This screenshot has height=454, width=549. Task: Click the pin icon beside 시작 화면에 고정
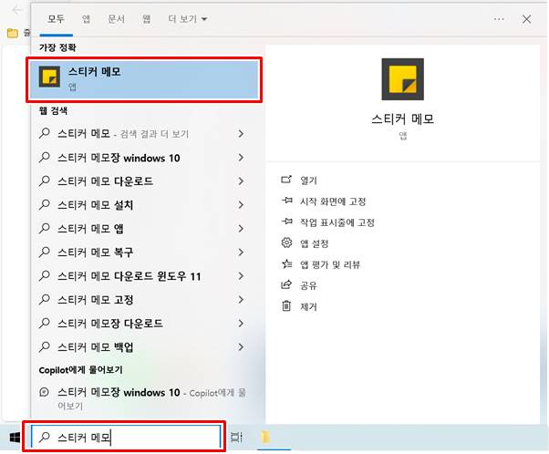click(286, 201)
